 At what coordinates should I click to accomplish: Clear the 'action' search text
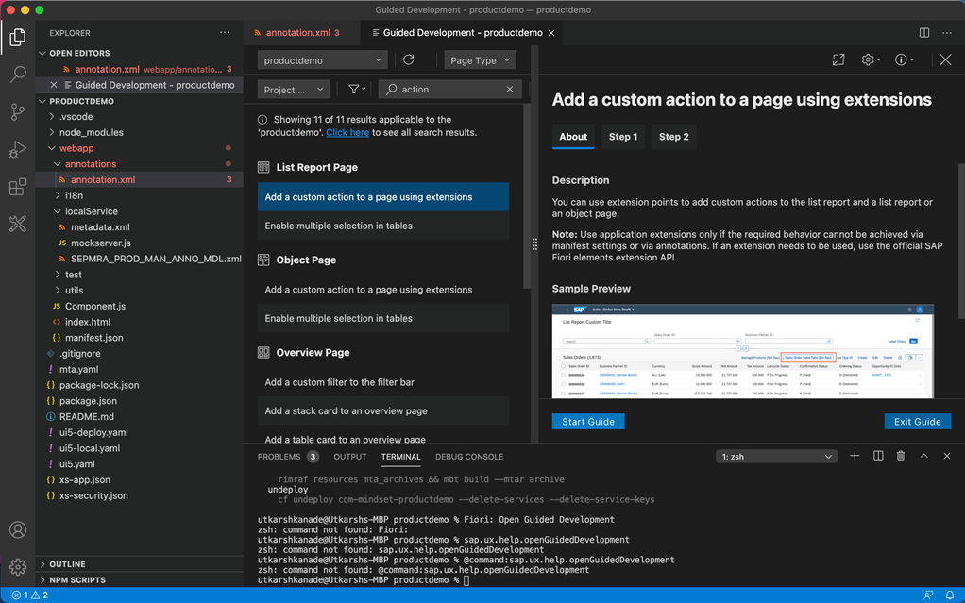pos(510,90)
